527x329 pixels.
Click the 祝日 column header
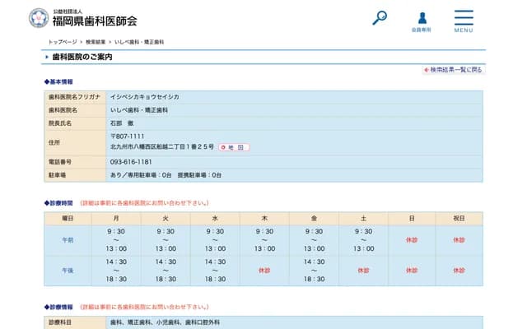tap(459, 218)
